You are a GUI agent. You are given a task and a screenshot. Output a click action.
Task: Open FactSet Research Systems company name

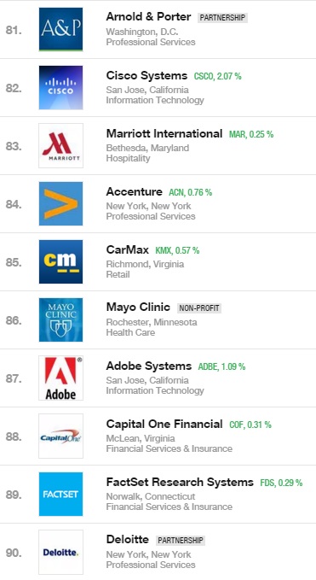click(x=180, y=482)
